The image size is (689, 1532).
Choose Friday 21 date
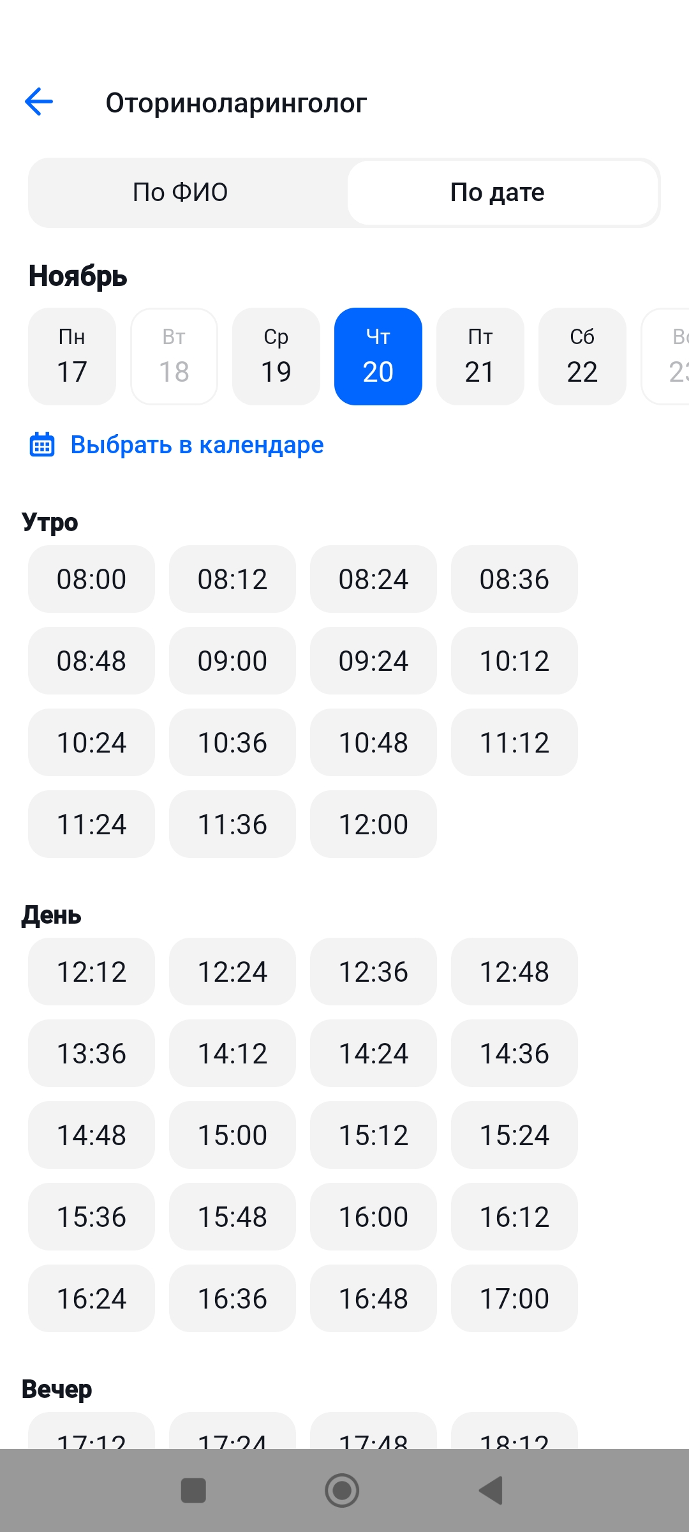point(480,356)
